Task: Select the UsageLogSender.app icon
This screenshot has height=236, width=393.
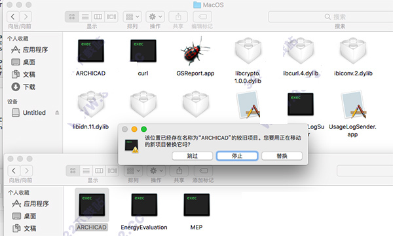Action: click(353, 105)
